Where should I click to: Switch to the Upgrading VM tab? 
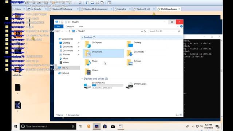pyautogui.click(x=122, y=9)
